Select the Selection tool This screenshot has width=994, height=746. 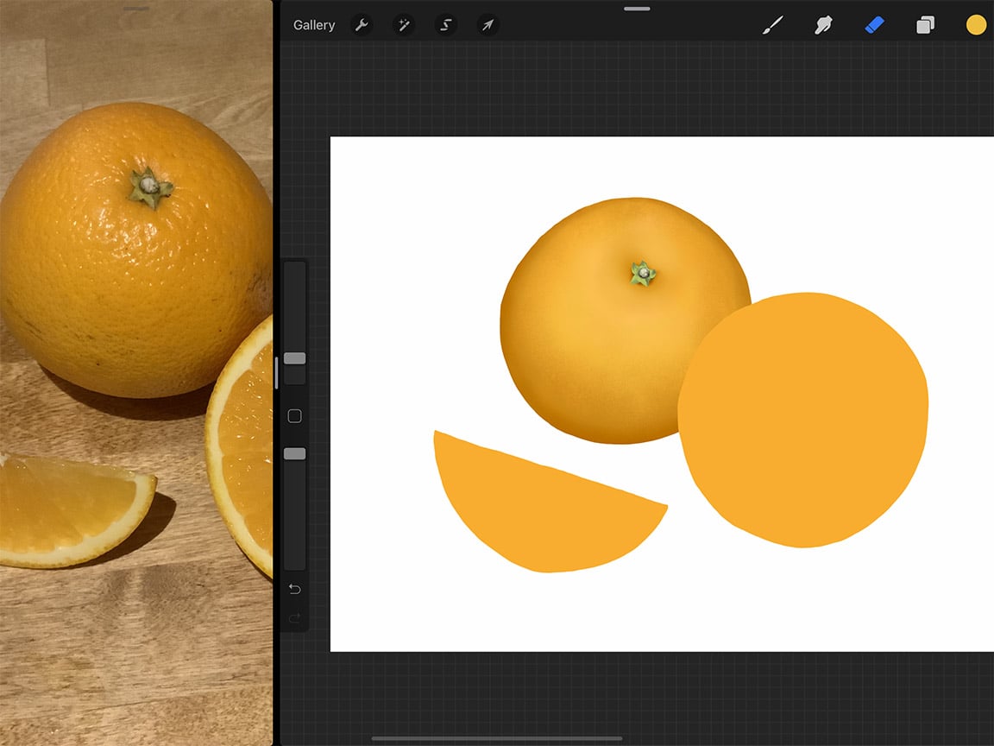[x=445, y=25]
